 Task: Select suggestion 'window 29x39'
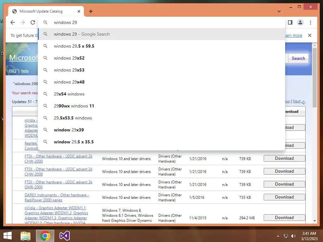click(162, 130)
